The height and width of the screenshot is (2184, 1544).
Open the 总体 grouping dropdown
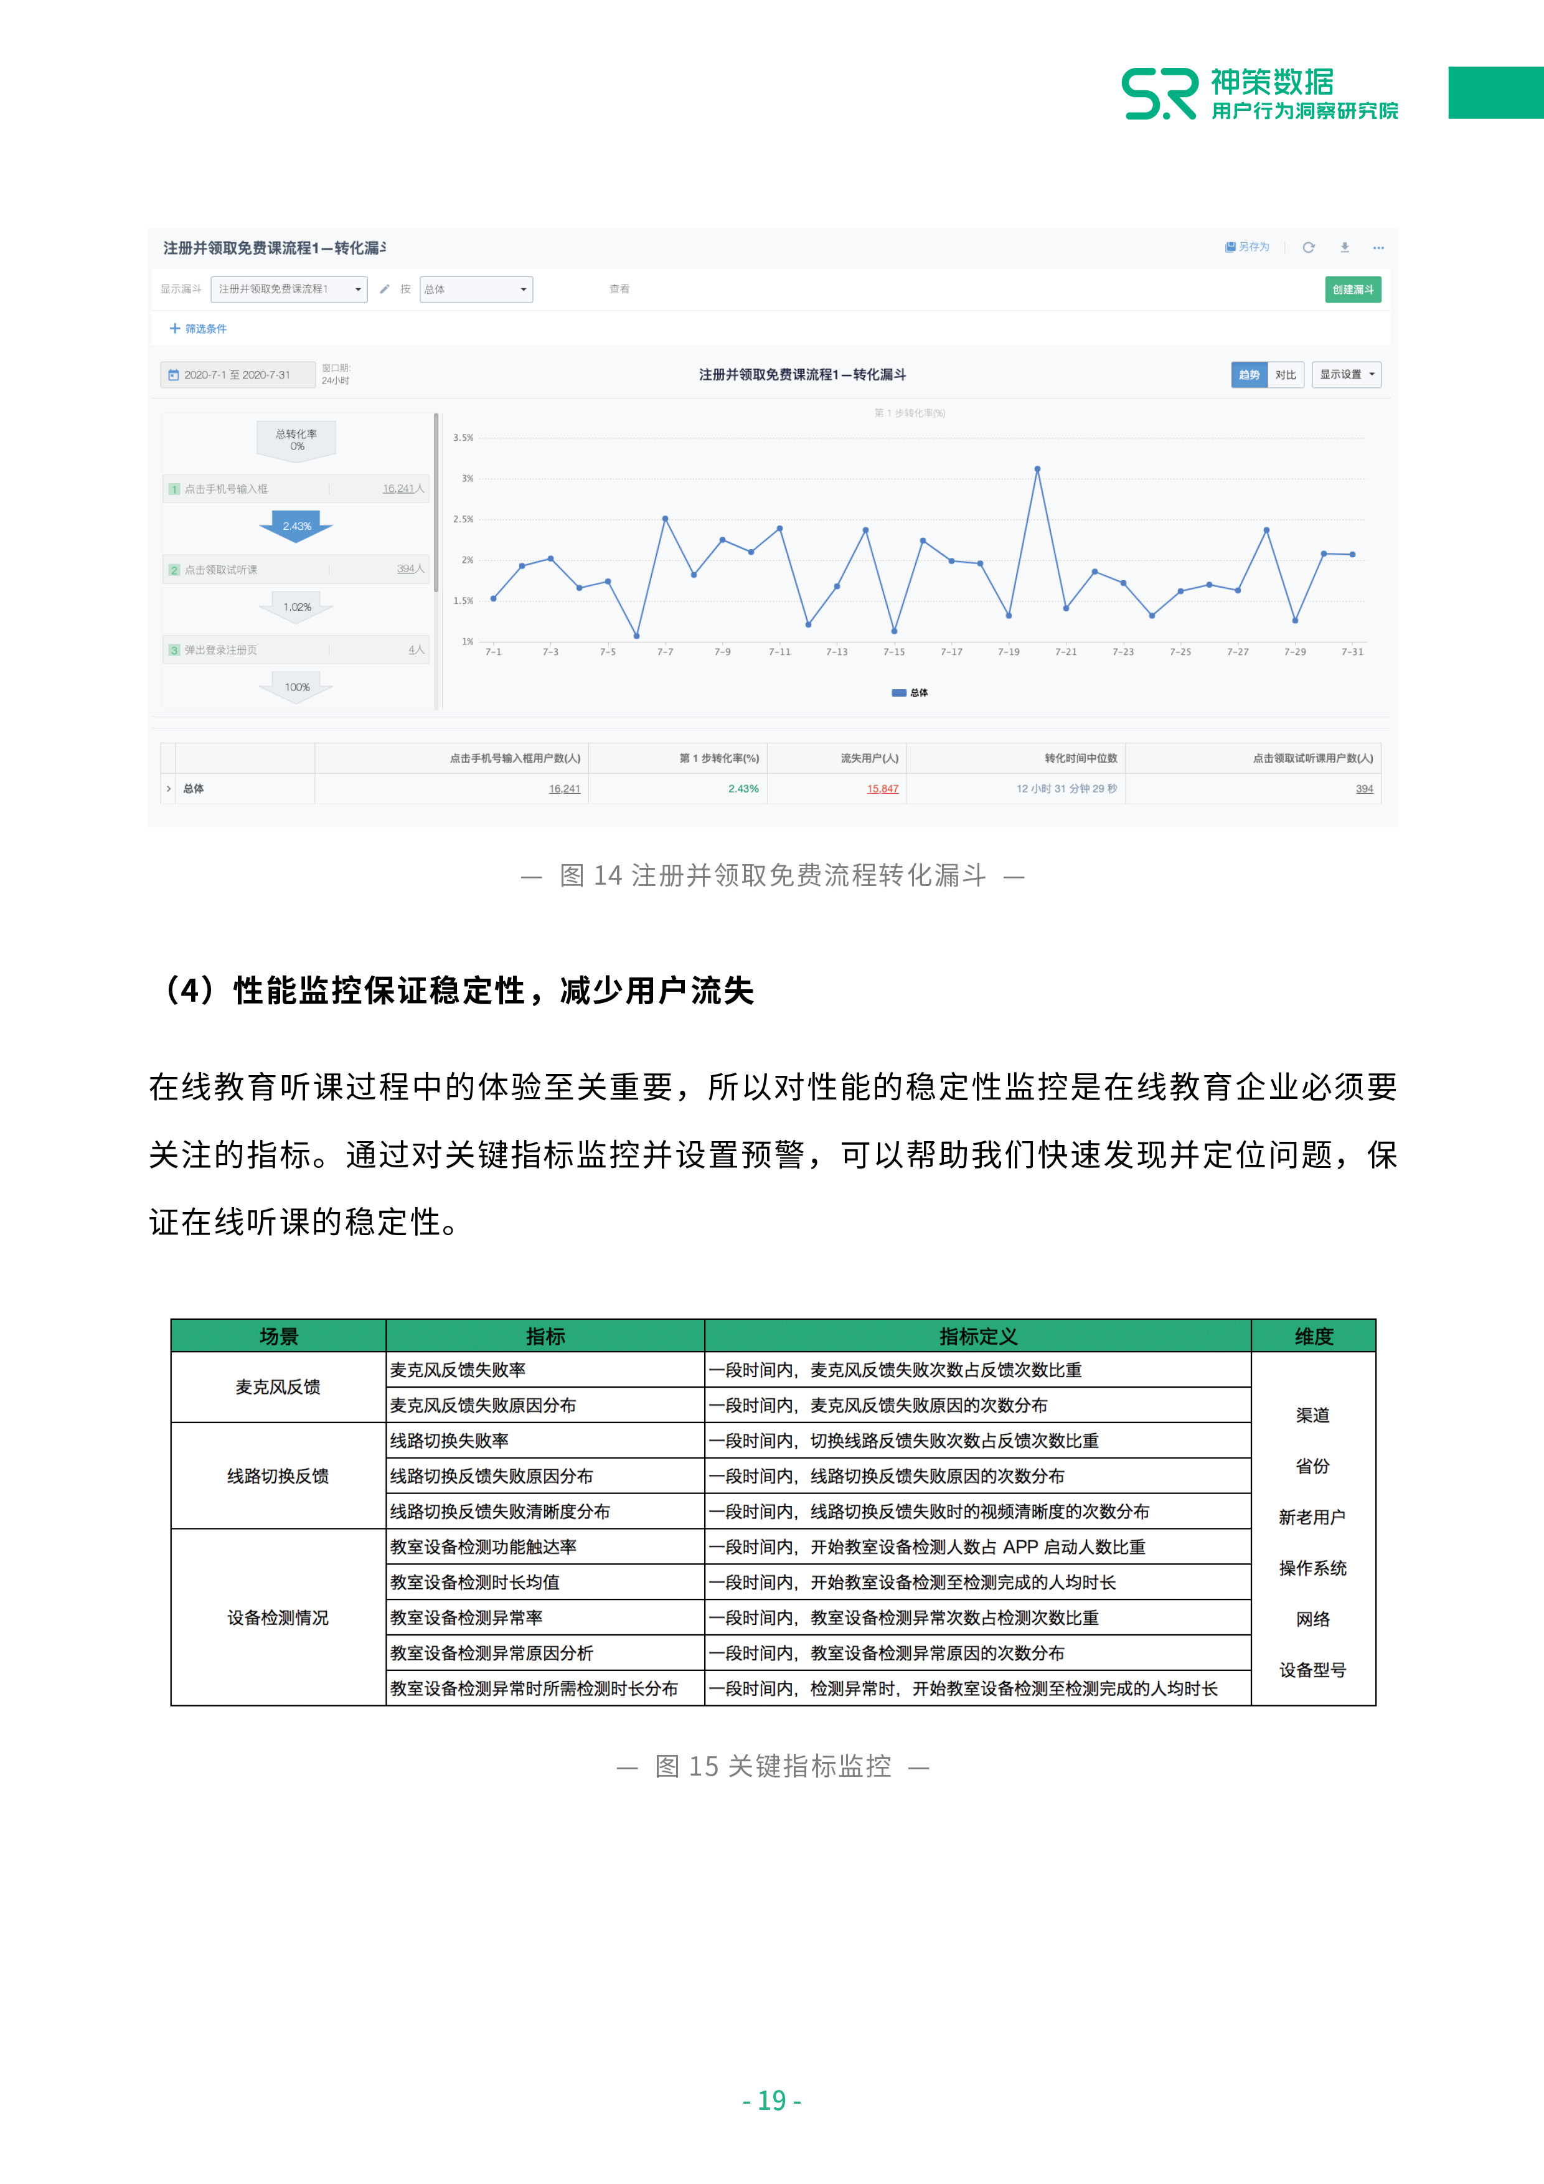[476, 289]
